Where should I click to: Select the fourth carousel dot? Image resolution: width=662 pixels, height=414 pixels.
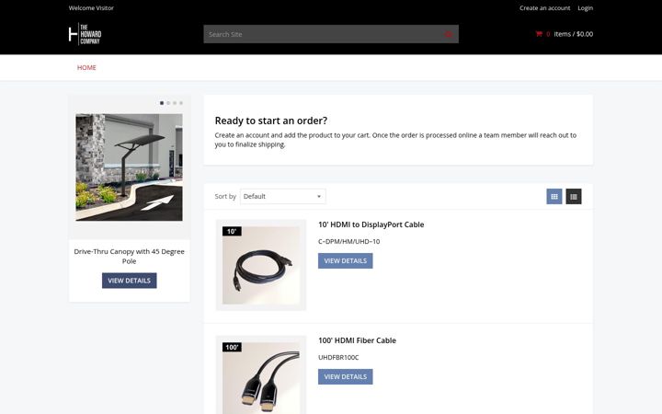[181, 103]
